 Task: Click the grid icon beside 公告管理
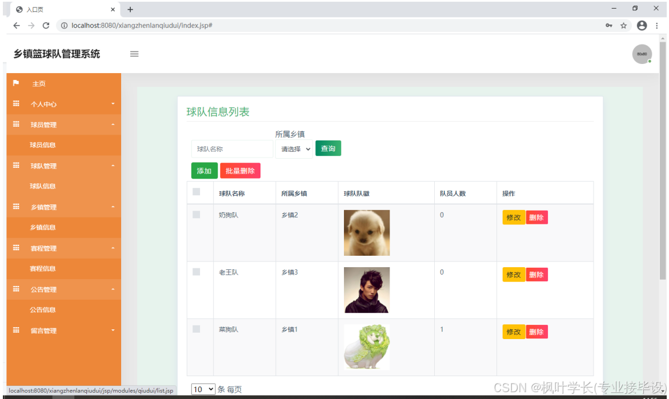click(x=16, y=289)
